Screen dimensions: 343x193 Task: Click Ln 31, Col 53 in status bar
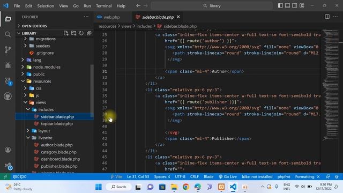[x=138, y=176]
